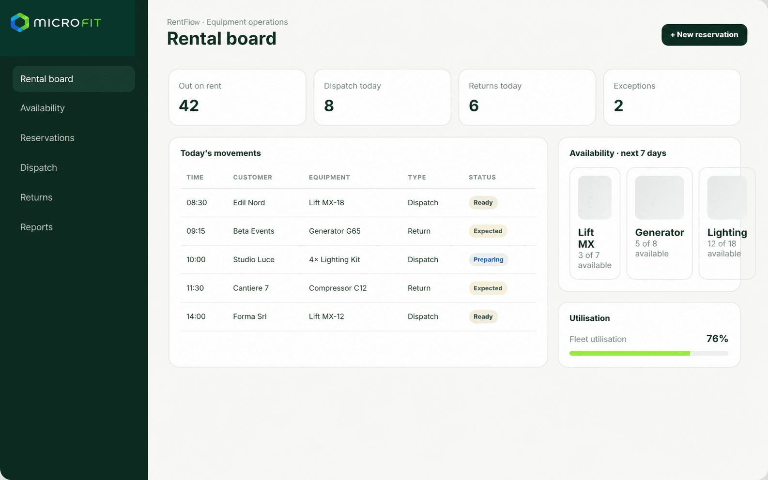The image size is (768, 480).
Task: Click the Lift MX-18 equipment cell
Action: coord(326,203)
